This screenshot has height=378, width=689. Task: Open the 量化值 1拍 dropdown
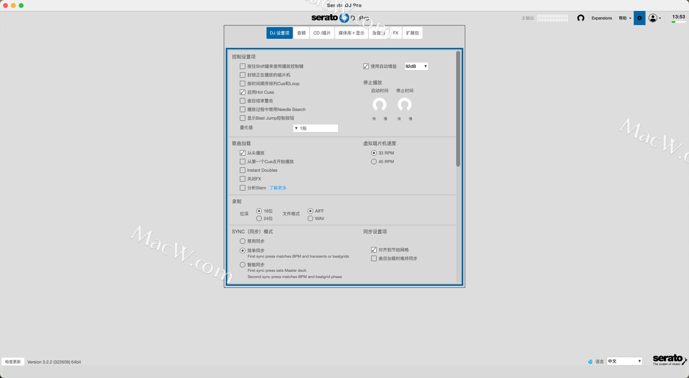click(315, 128)
